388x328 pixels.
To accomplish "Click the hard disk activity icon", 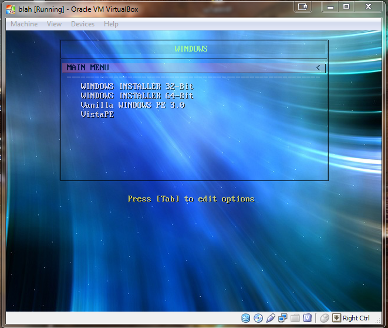I will pos(245,318).
